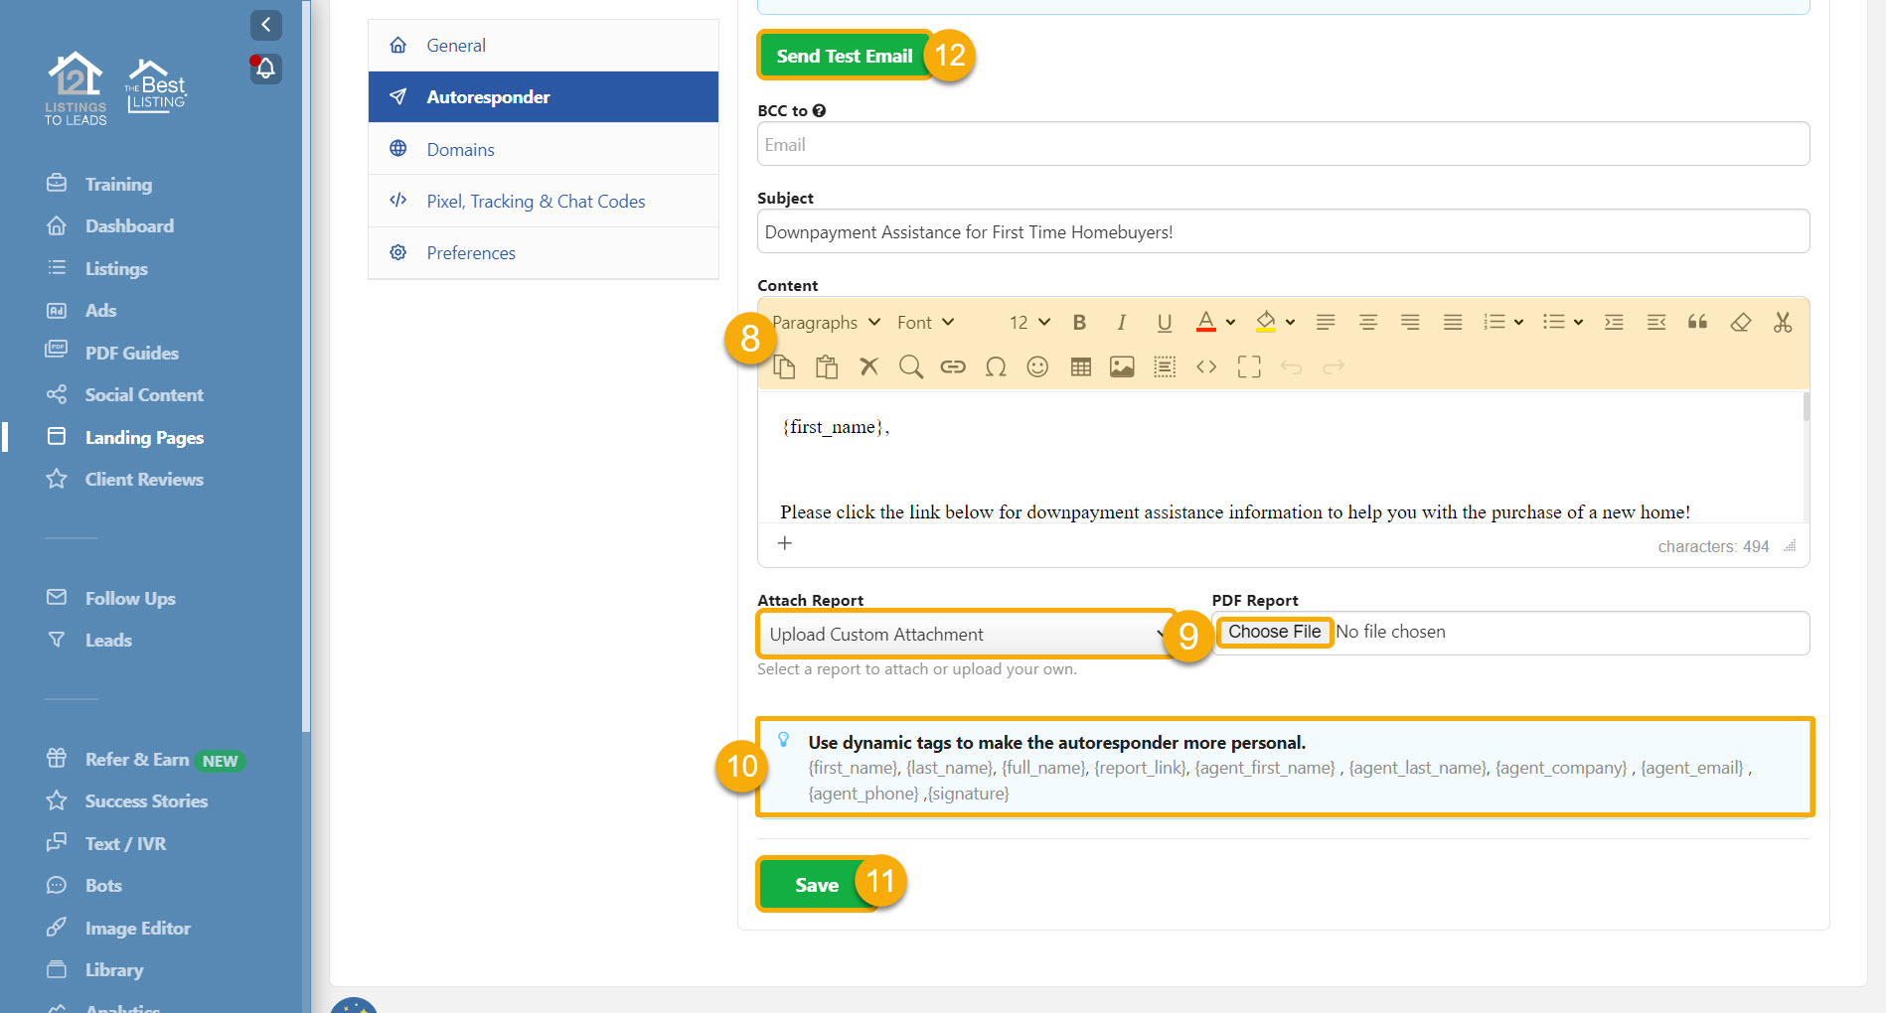Screen dimensions: 1886x1013
Task: Center-align text in the editor
Action: (1367, 322)
